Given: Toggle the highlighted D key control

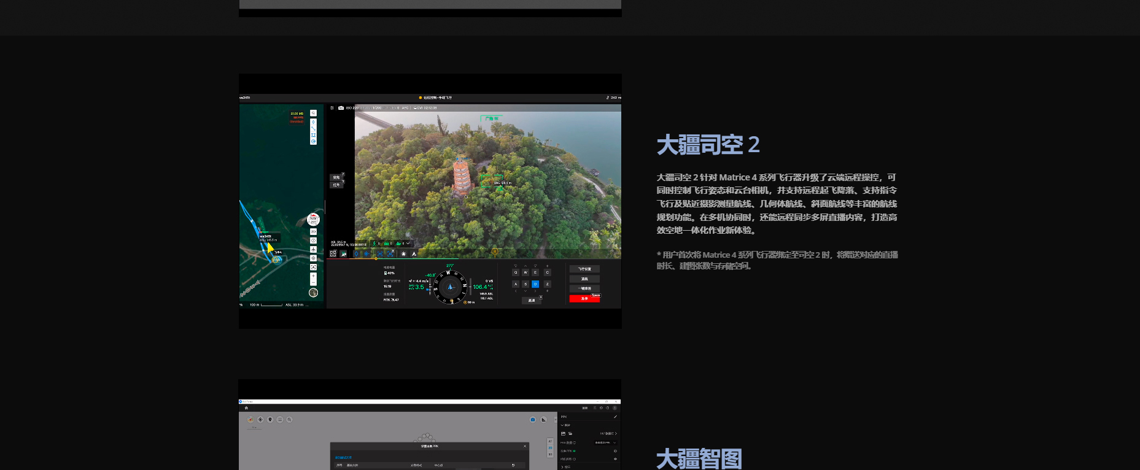Looking at the screenshot, I should point(535,284).
